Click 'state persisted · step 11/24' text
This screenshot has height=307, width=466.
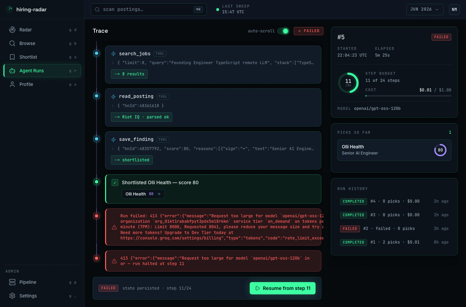tap(157, 288)
